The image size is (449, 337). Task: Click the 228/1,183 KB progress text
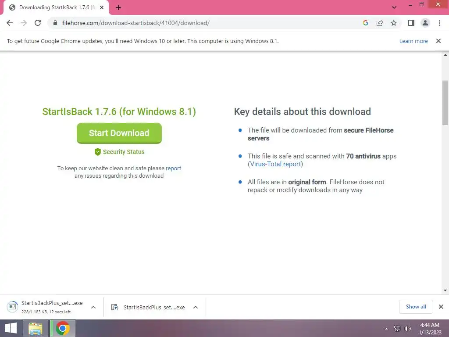pos(46,312)
